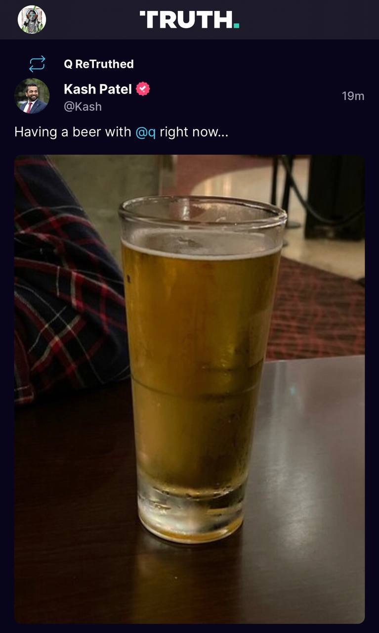Viewport: 379px width, 633px height.
Task: Click the ReTruth arrows icon
Action: pyautogui.click(x=37, y=64)
